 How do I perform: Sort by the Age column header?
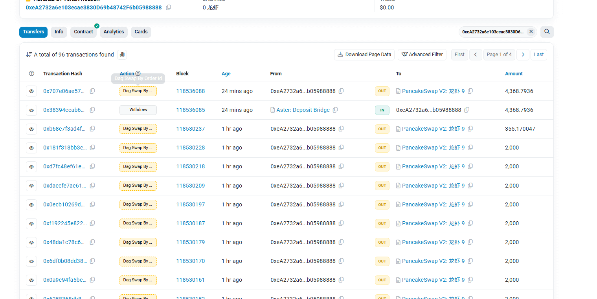[x=226, y=74]
